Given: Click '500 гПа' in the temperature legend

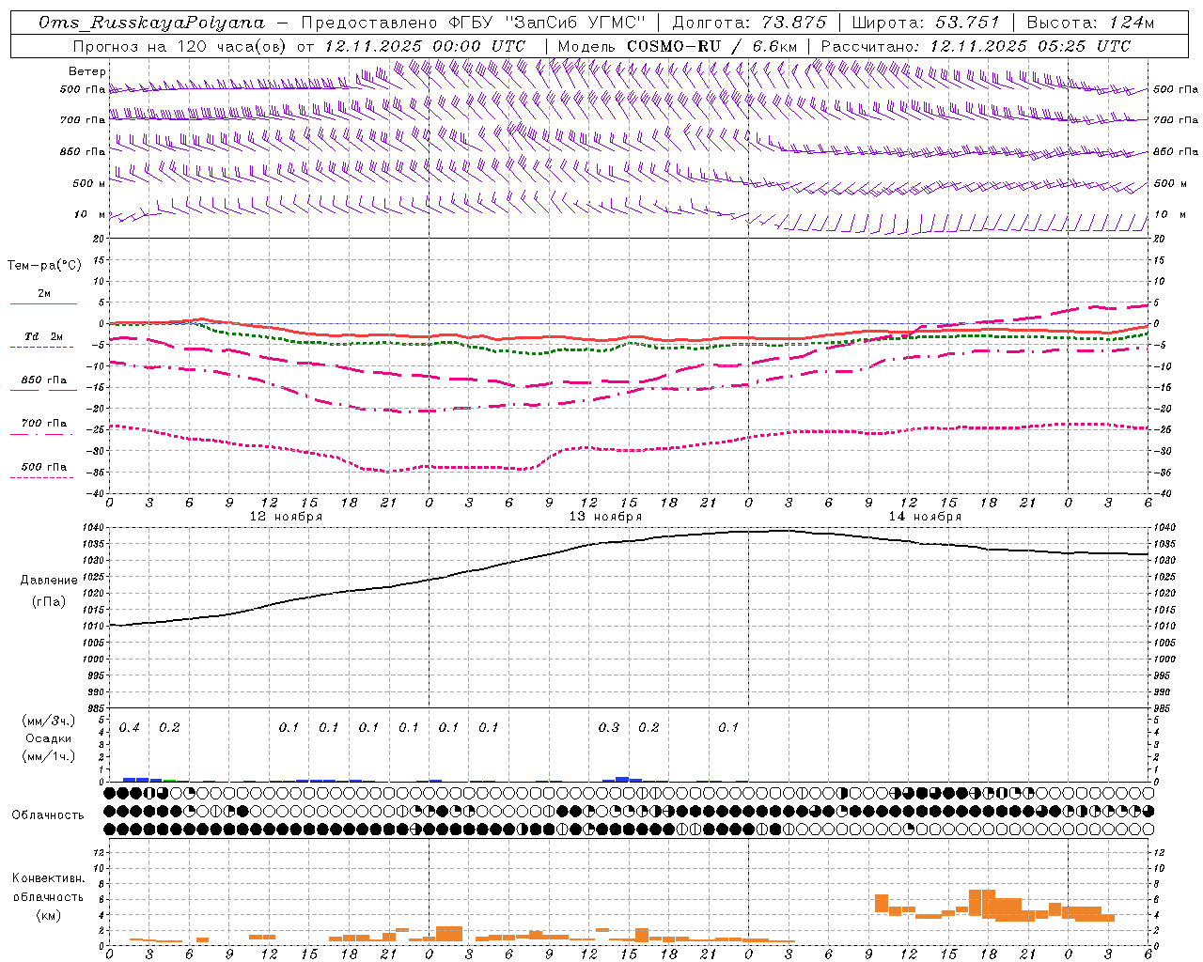Looking at the screenshot, I should point(44,467).
